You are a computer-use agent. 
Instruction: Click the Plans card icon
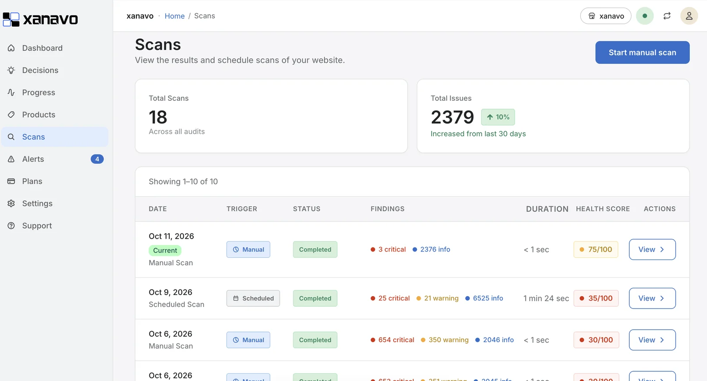click(11, 181)
